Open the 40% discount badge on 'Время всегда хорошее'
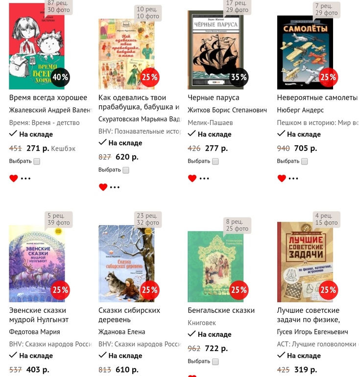 (x=60, y=77)
